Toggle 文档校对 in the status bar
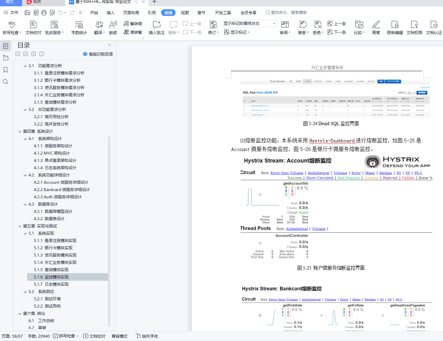443x341 pixels. click(x=94, y=336)
